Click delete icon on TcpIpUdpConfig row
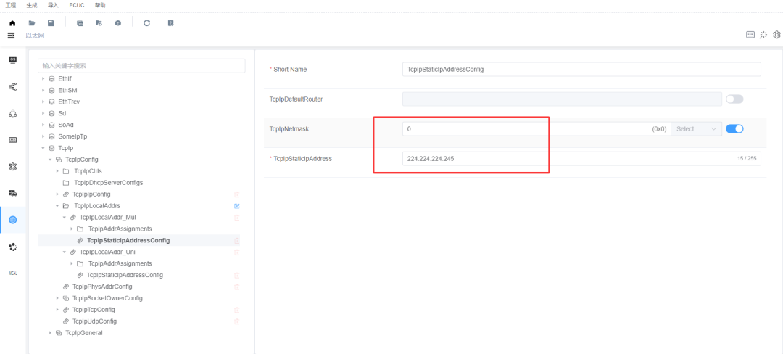Screen dimensions: 783x354 (x=236, y=321)
